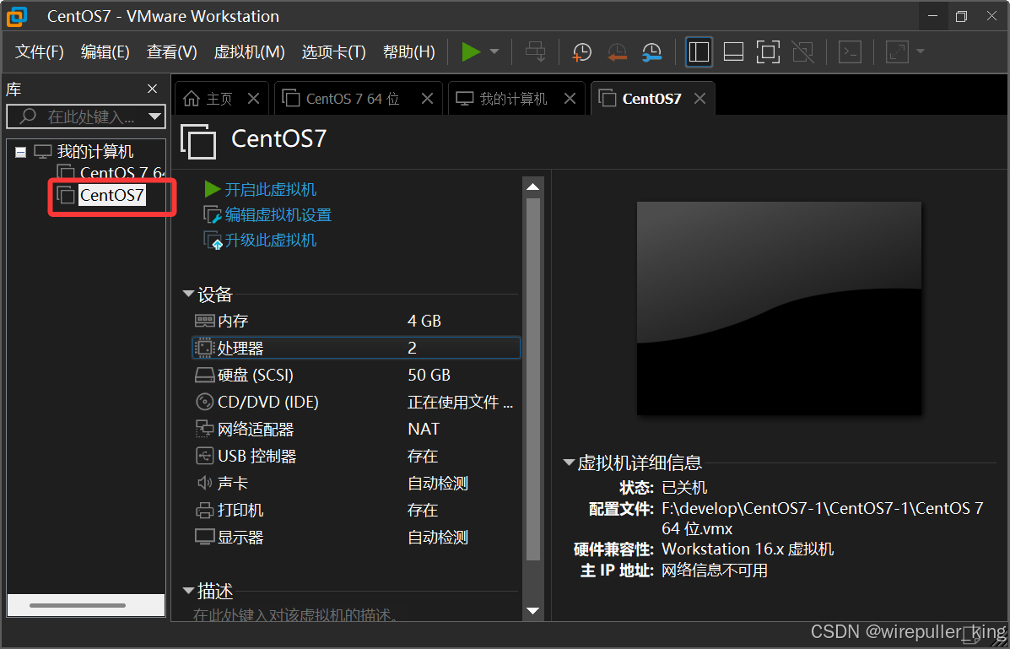Screen dimensions: 1010x649
Task: Click the Unity mode toolbar icon
Action: coord(802,51)
